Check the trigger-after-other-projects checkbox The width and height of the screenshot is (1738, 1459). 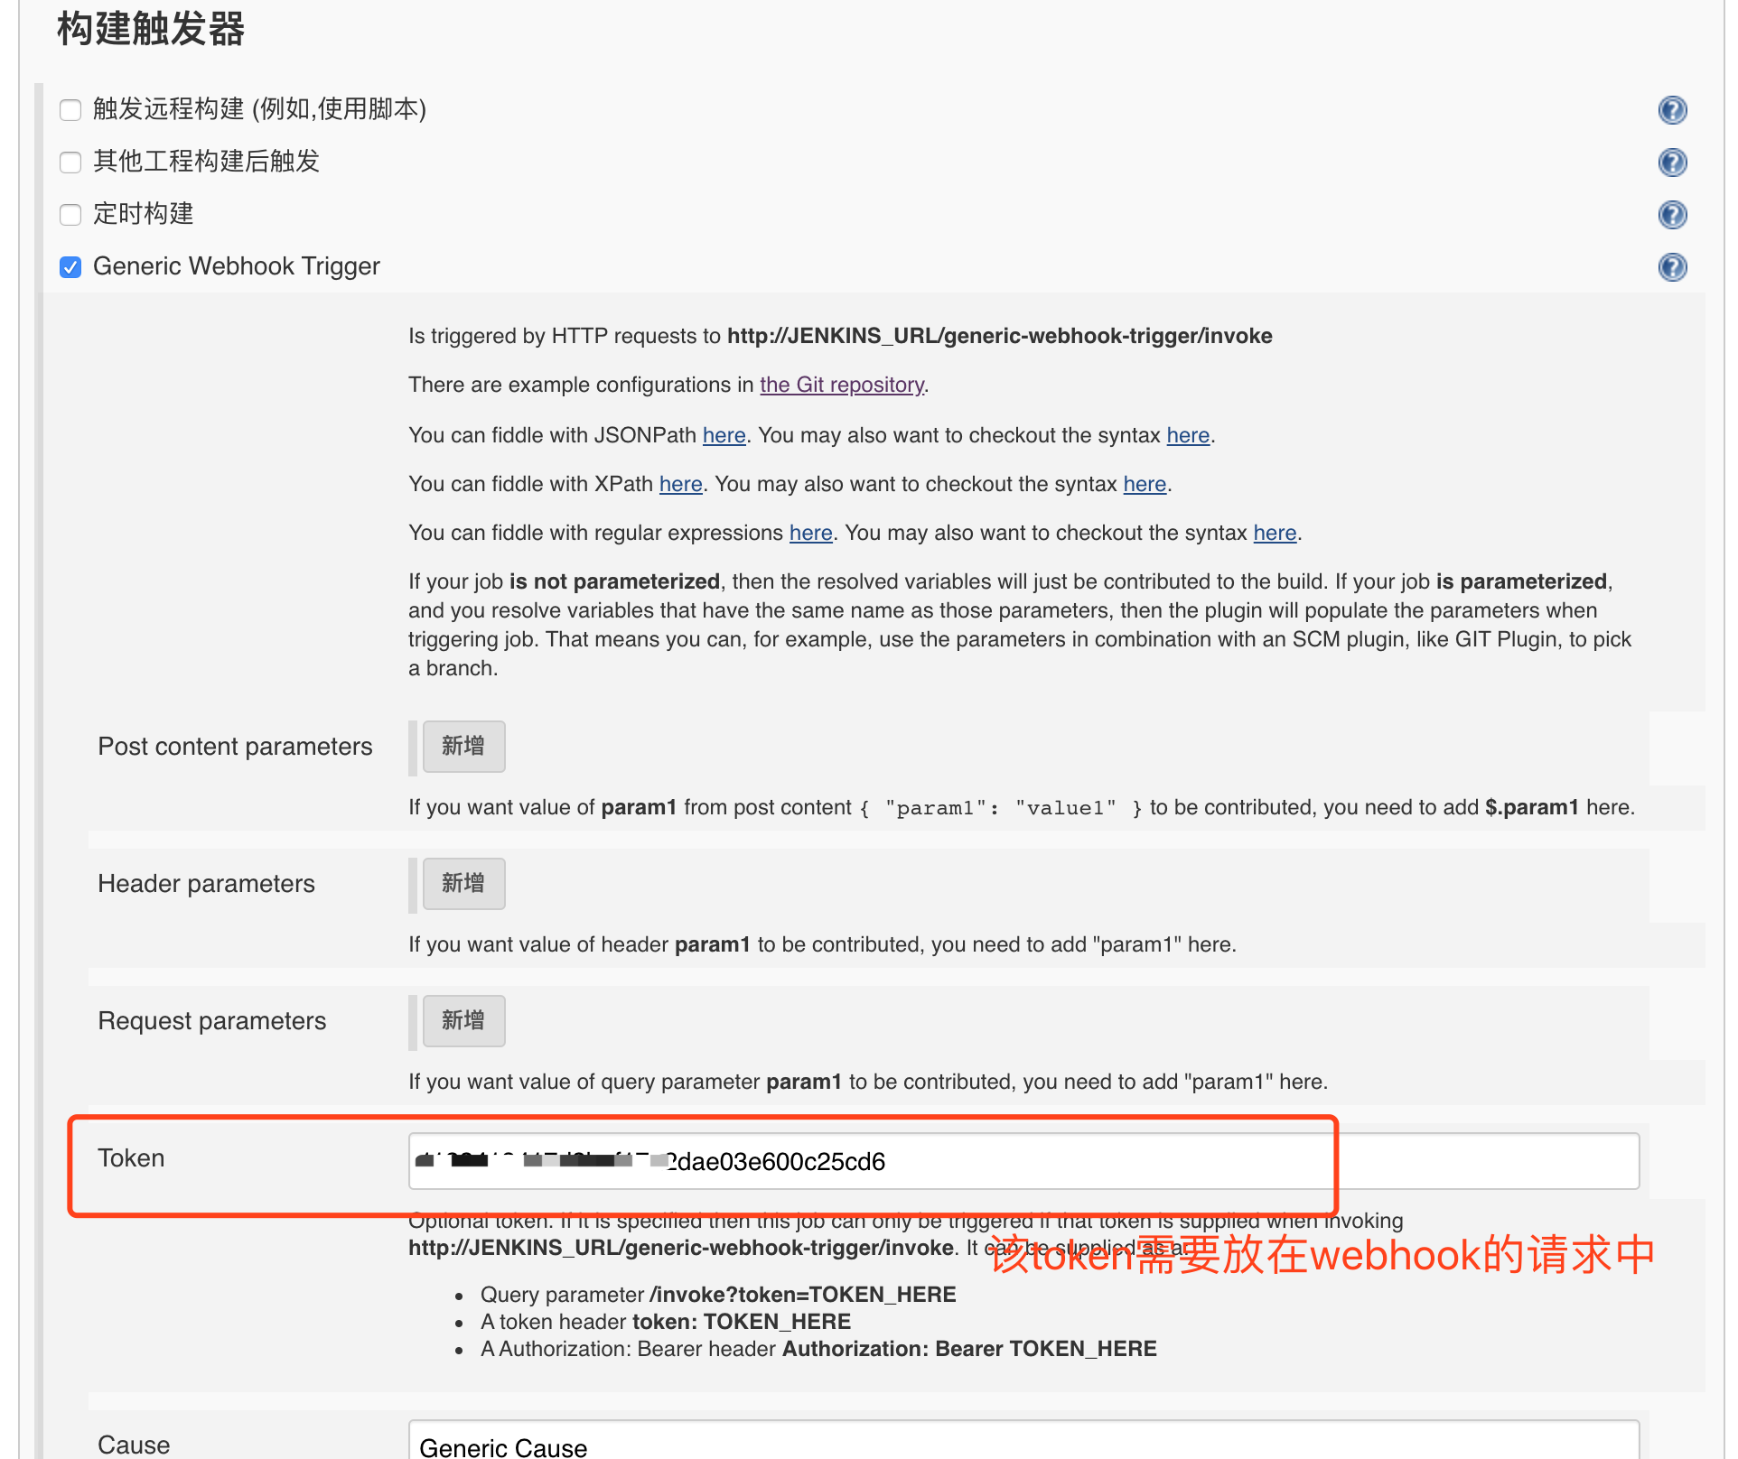(x=70, y=163)
